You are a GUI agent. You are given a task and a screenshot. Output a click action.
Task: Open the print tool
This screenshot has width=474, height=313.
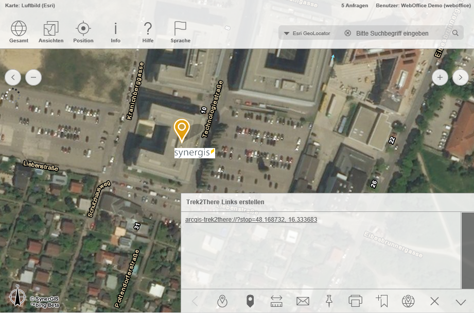point(355,301)
